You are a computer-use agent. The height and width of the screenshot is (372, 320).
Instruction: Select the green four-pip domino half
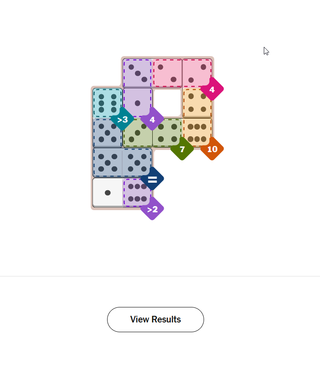[167, 133]
